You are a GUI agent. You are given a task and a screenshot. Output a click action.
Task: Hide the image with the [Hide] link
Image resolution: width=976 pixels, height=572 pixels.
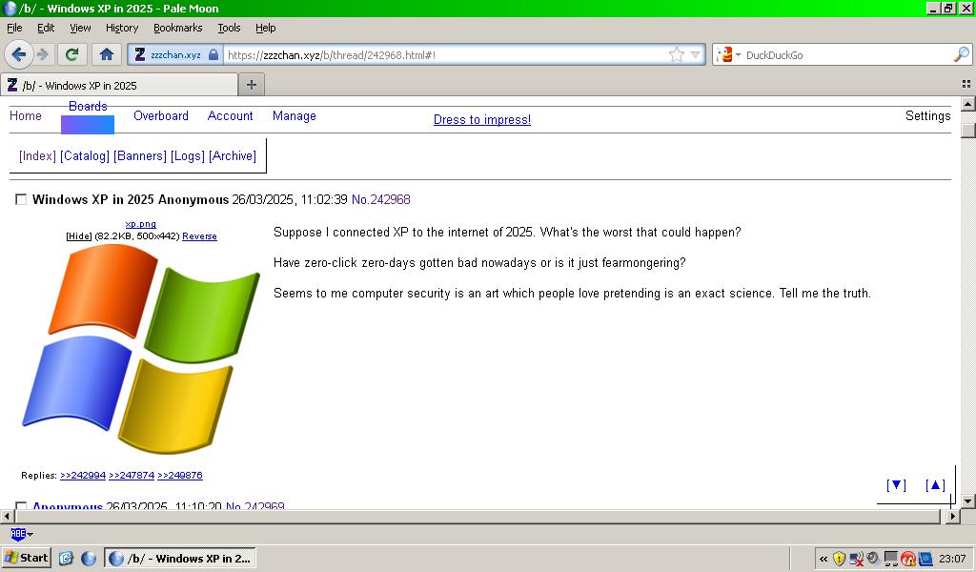click(x=79, y=235)
